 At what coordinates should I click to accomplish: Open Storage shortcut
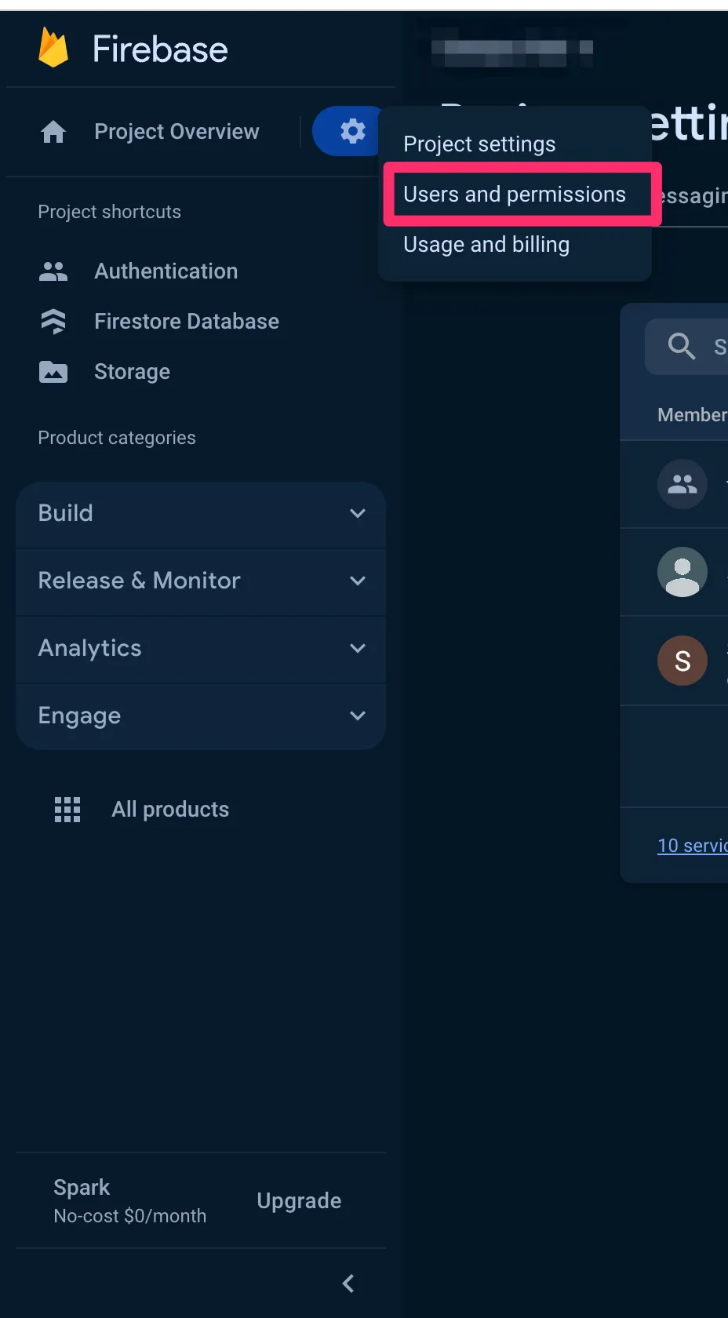[132, 372]
